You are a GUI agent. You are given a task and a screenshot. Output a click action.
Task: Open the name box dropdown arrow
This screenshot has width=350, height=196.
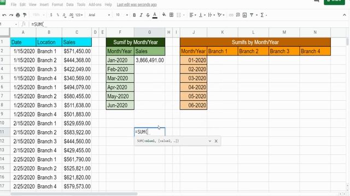point(16,24)
